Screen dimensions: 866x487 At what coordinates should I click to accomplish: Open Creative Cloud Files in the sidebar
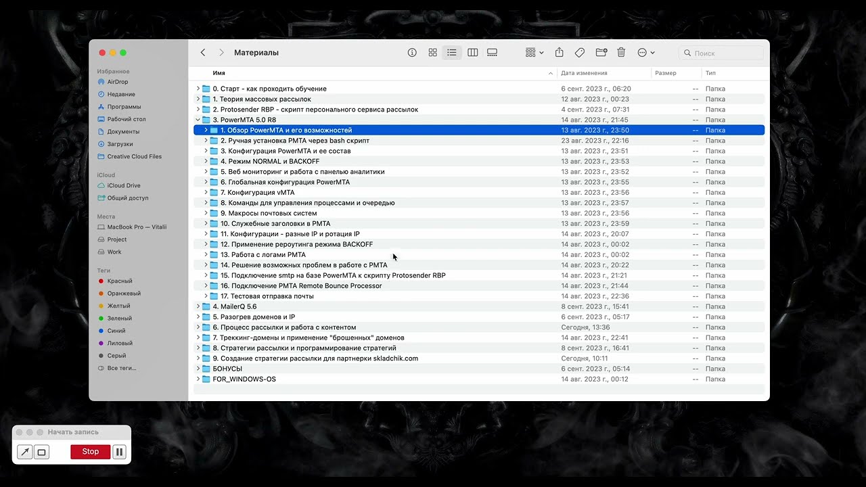(134, 157)
